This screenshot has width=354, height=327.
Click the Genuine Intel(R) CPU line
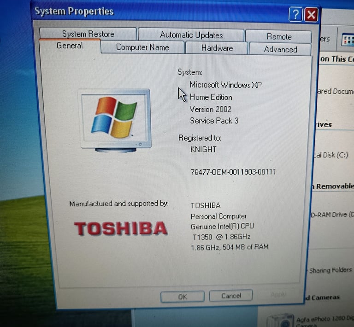tap(222, 226)
